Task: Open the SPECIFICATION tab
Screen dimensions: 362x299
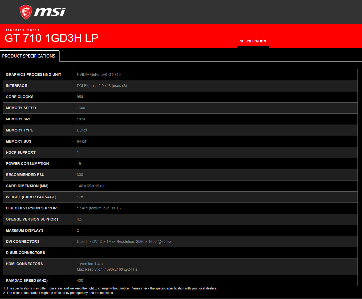Action: click(253, 41)
